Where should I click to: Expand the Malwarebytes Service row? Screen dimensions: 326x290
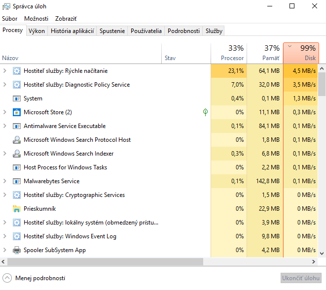4,181
